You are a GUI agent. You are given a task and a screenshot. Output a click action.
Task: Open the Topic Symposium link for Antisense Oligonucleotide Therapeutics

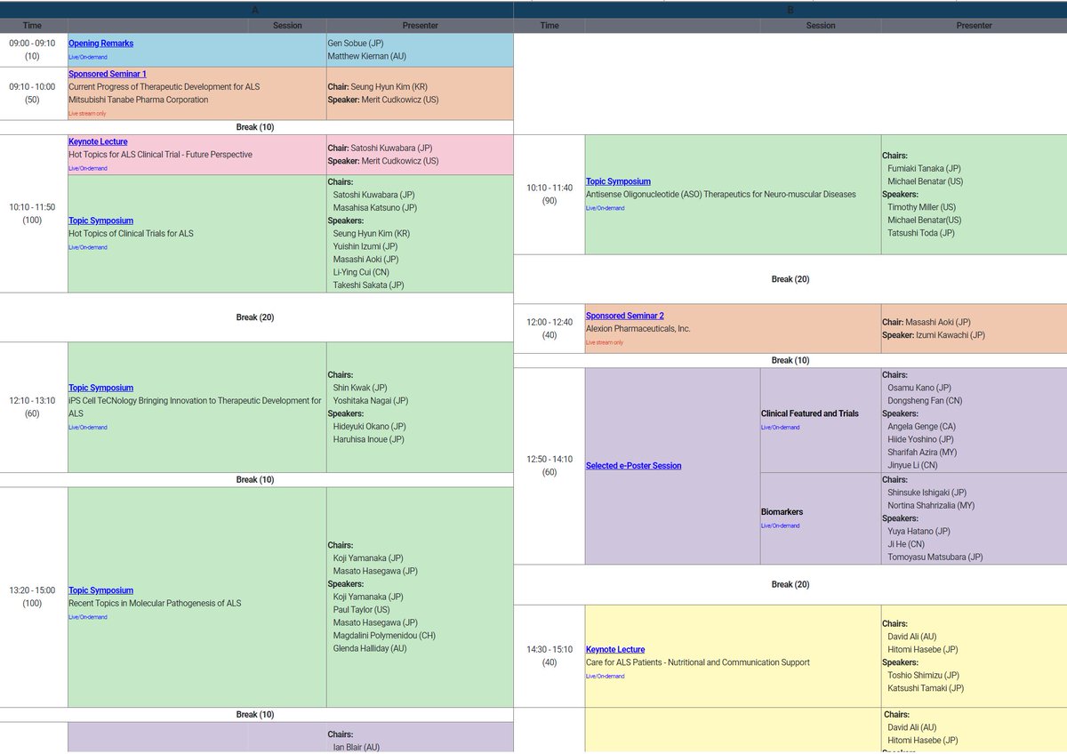click(618, 181)
